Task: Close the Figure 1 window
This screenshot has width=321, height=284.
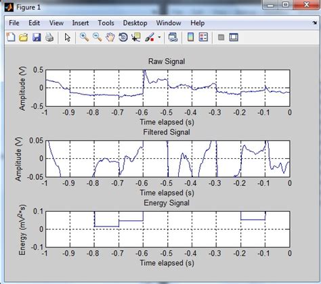Action: click(306, 5)
